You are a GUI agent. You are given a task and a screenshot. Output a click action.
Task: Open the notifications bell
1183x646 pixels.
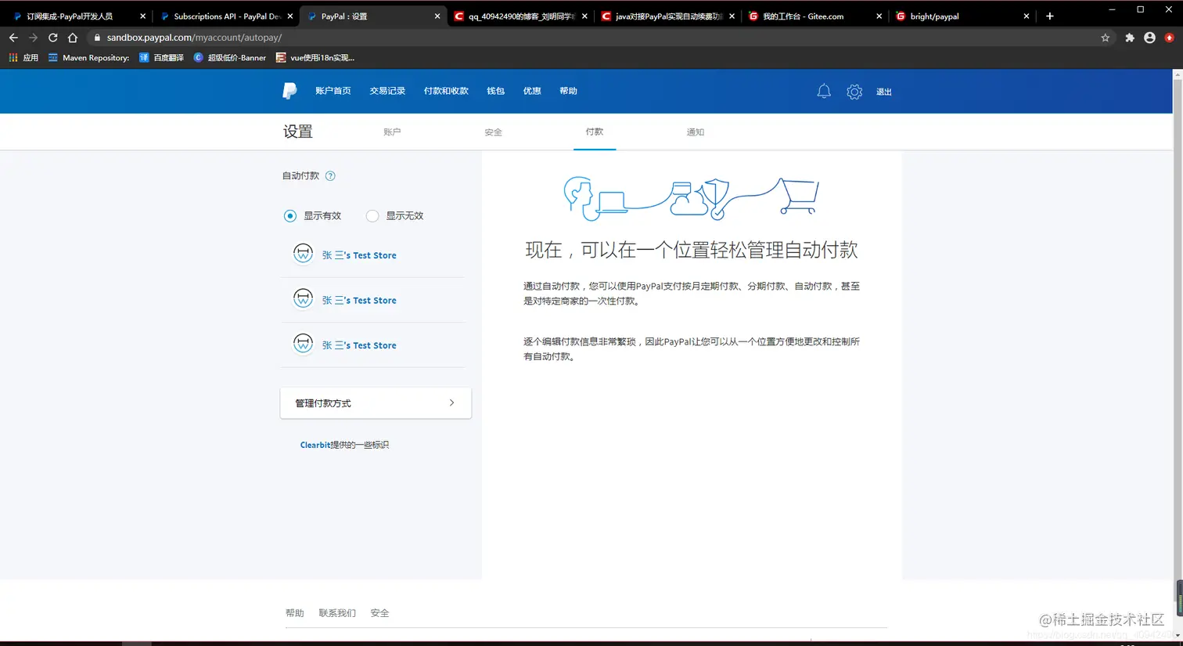[x=824, y=92]
